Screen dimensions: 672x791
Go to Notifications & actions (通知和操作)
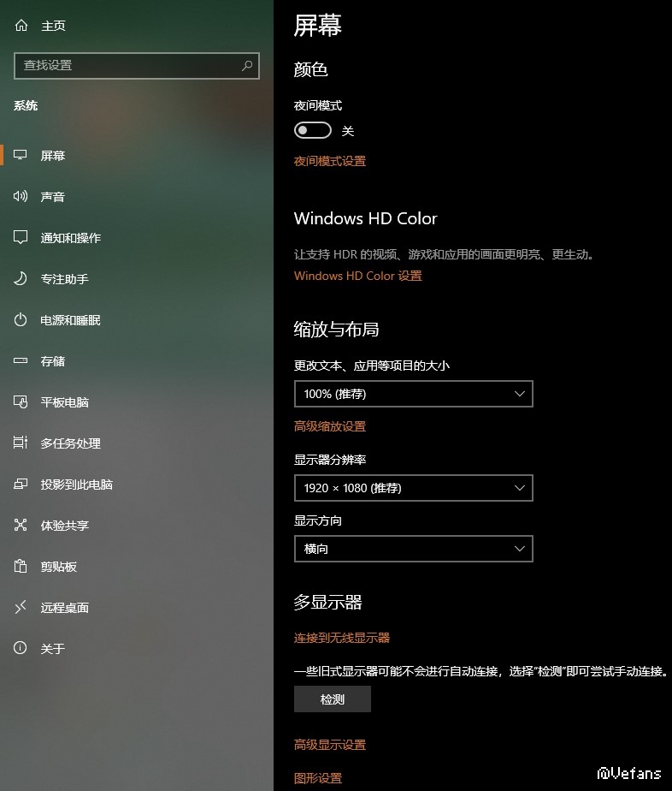point(70,238)
